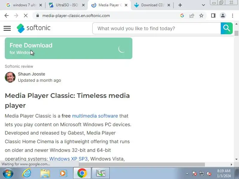Click the vertical scrollbar up arrow
239x179 pixels.
[x=236, y=24]
